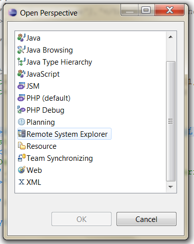Click the Team Synchronizing icon
Screen dimensions: 194x244
click(21, 158)
